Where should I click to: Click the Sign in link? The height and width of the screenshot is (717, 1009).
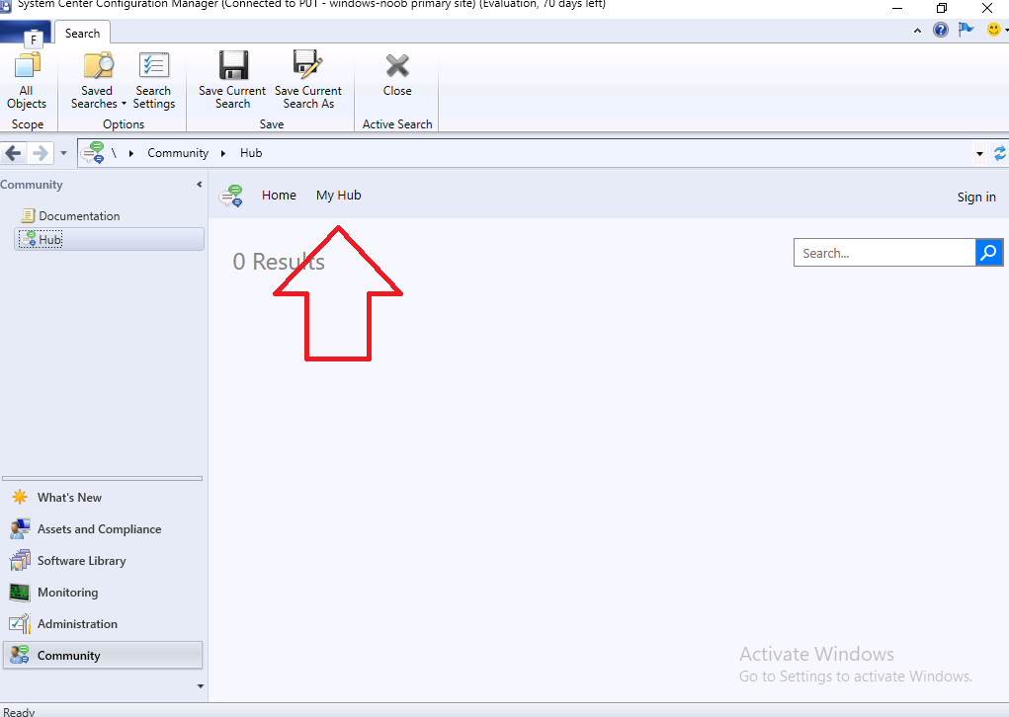(976, 197)
